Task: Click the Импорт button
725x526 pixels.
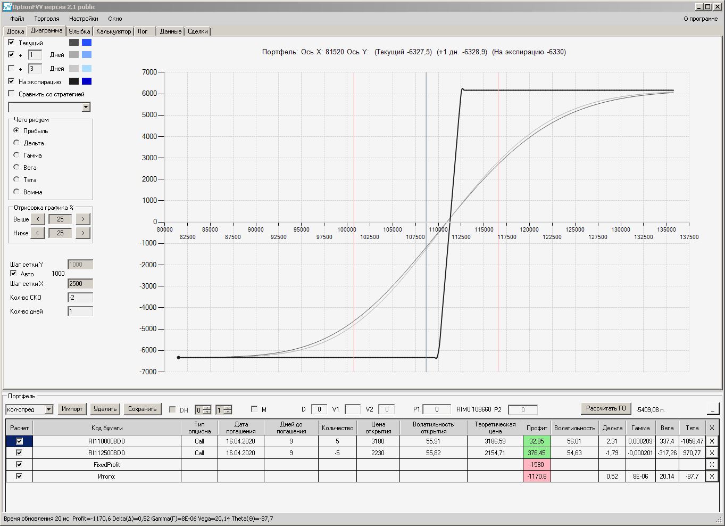Action: [72, 409]
